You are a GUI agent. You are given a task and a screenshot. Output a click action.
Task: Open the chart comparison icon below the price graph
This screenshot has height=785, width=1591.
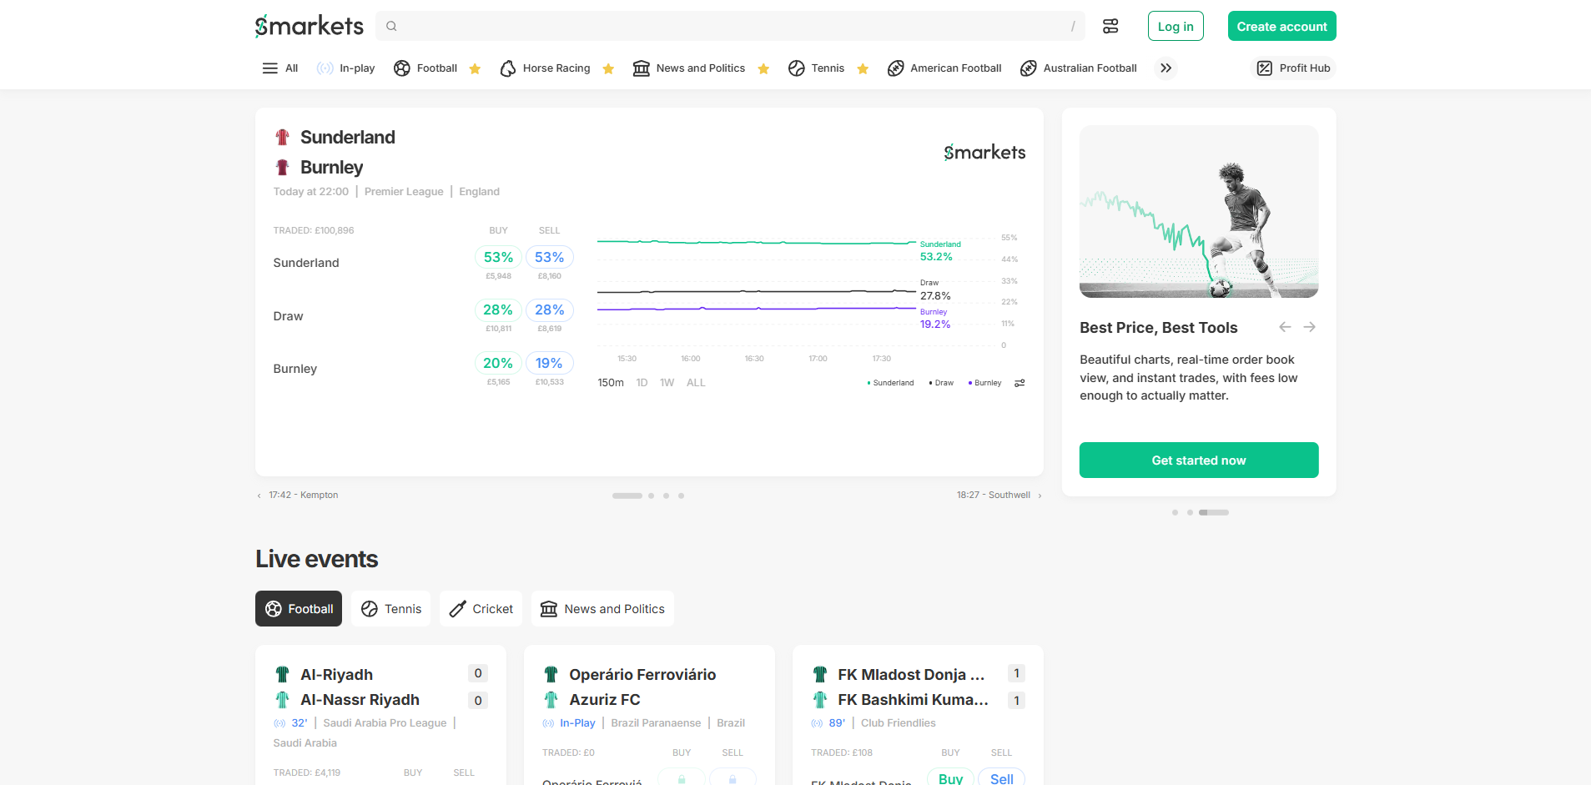(x=1019, y=382)
